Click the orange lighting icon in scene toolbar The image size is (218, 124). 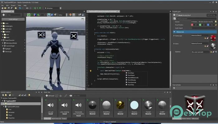pos(70,15)
